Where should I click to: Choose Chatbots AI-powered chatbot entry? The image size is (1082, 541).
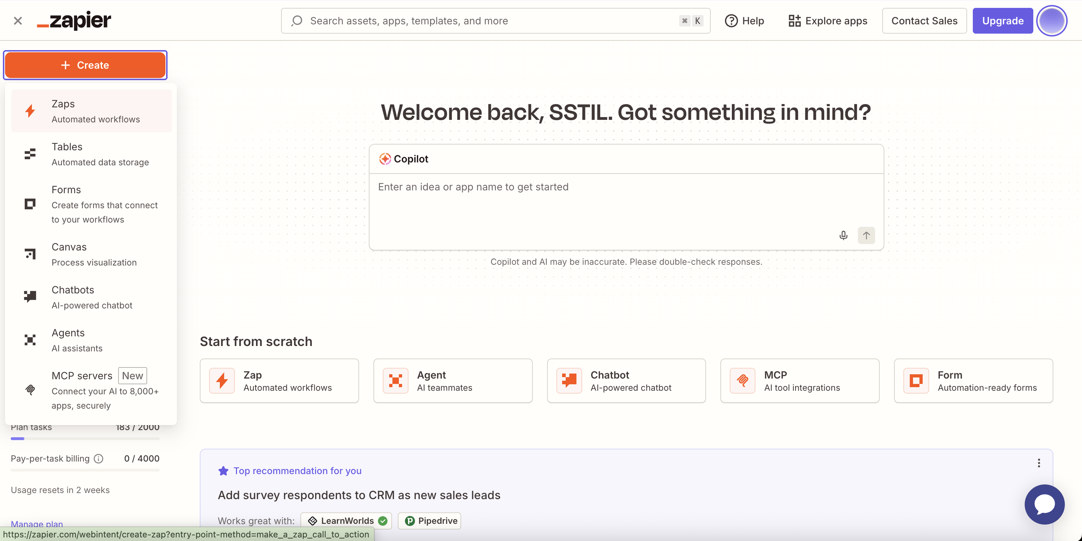click(92, 297)
